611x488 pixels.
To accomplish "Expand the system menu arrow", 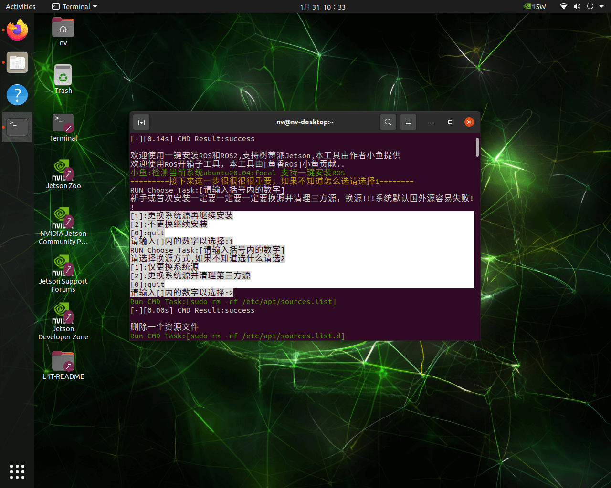I will coord(602,7).
